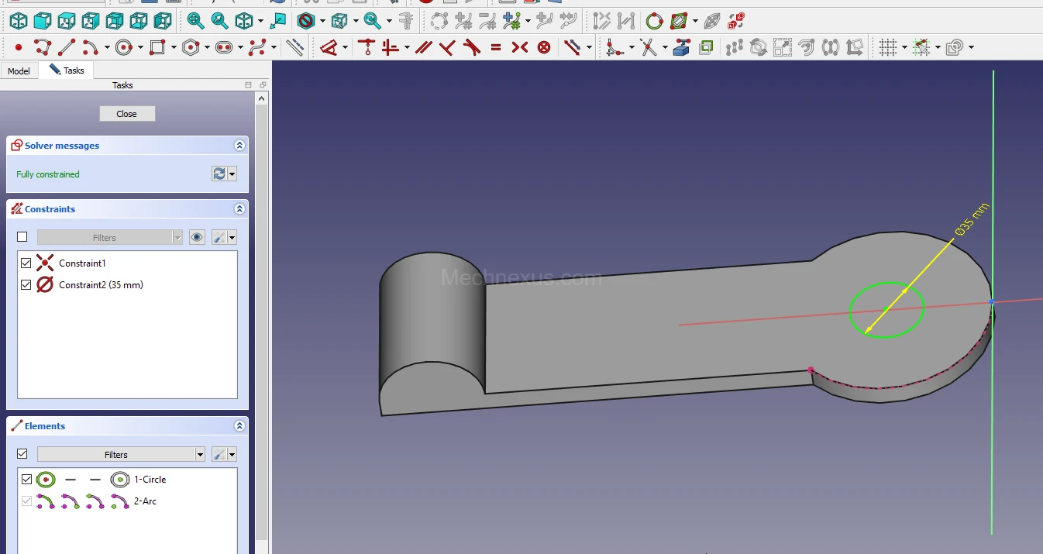
Task: Click the perpendicular constraint icon
Action: coord(447,48)
